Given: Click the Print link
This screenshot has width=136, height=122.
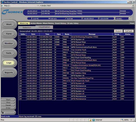Looking at the screenshot, I should pos(132,23).
